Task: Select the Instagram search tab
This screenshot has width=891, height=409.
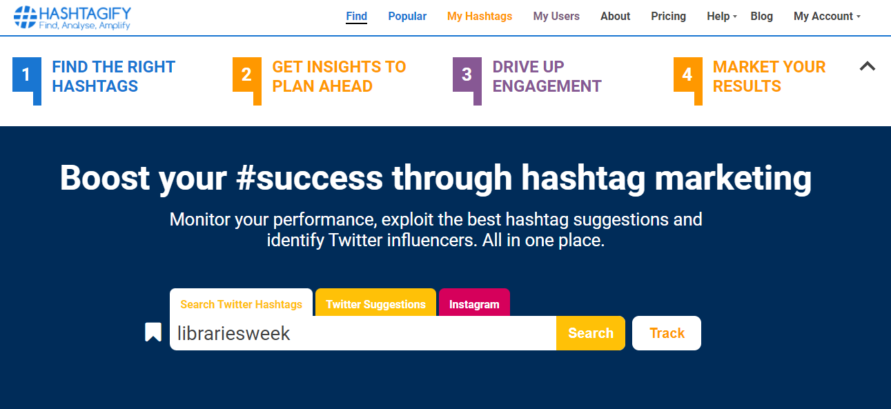Action: click(474, 304)
